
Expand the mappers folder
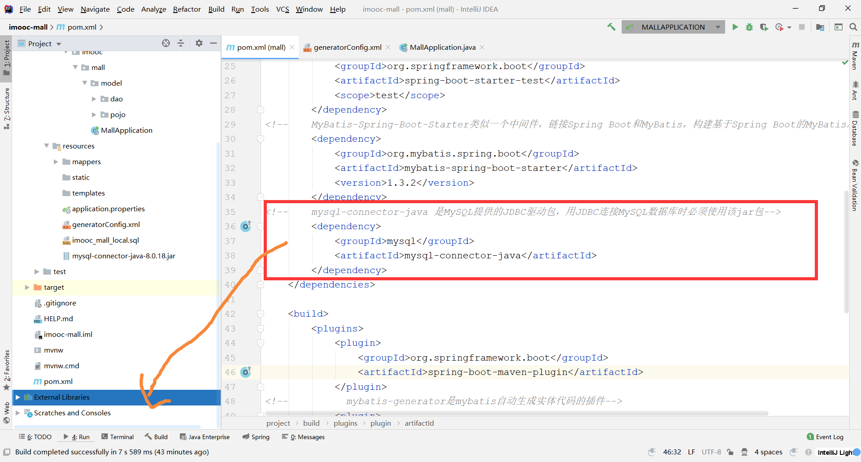[56, 161]
